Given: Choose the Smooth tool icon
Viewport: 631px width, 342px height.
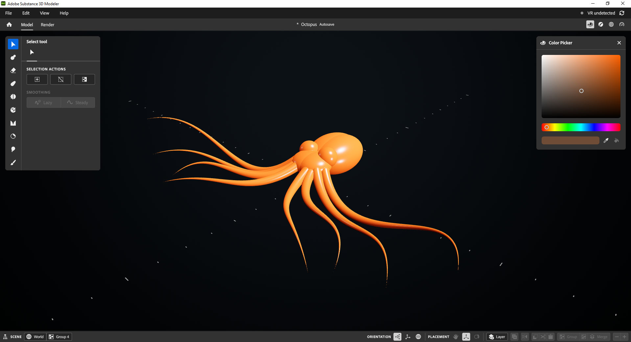Looking at the screenshot, I should click(13, 84).
